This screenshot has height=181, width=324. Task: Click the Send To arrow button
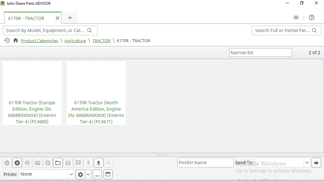coord(316,163)
